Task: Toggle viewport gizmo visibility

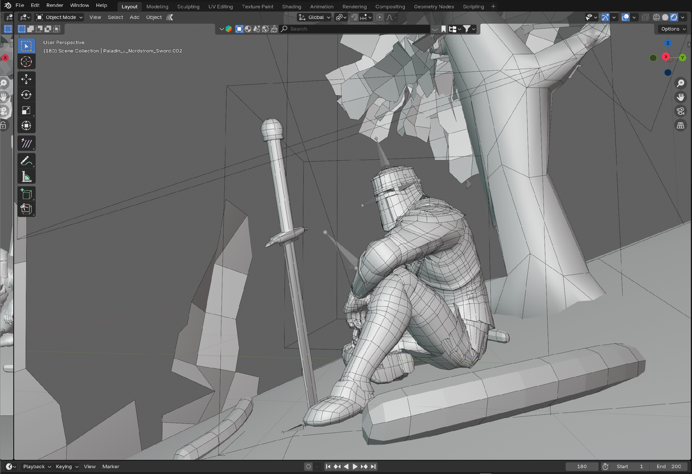Action: click(605, 17)
